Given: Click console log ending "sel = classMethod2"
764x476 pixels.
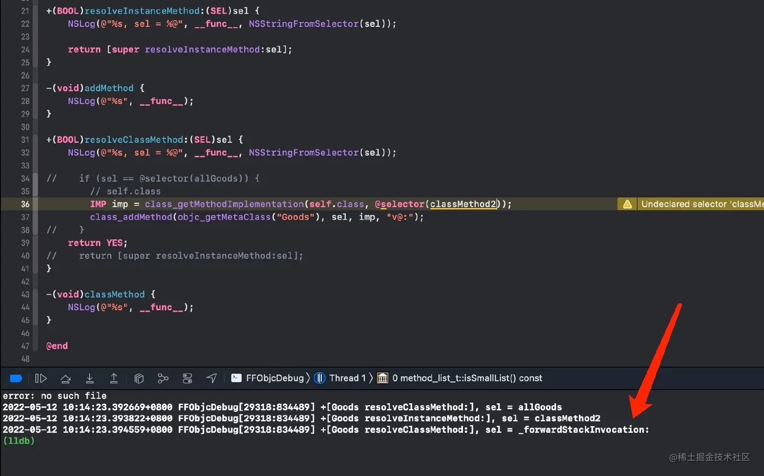Looking at the screenshot, I should pyautogui.click(x=302, y=418).
